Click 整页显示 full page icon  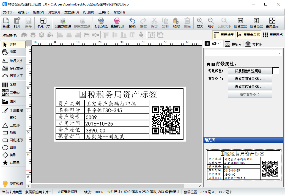[272, 23]
